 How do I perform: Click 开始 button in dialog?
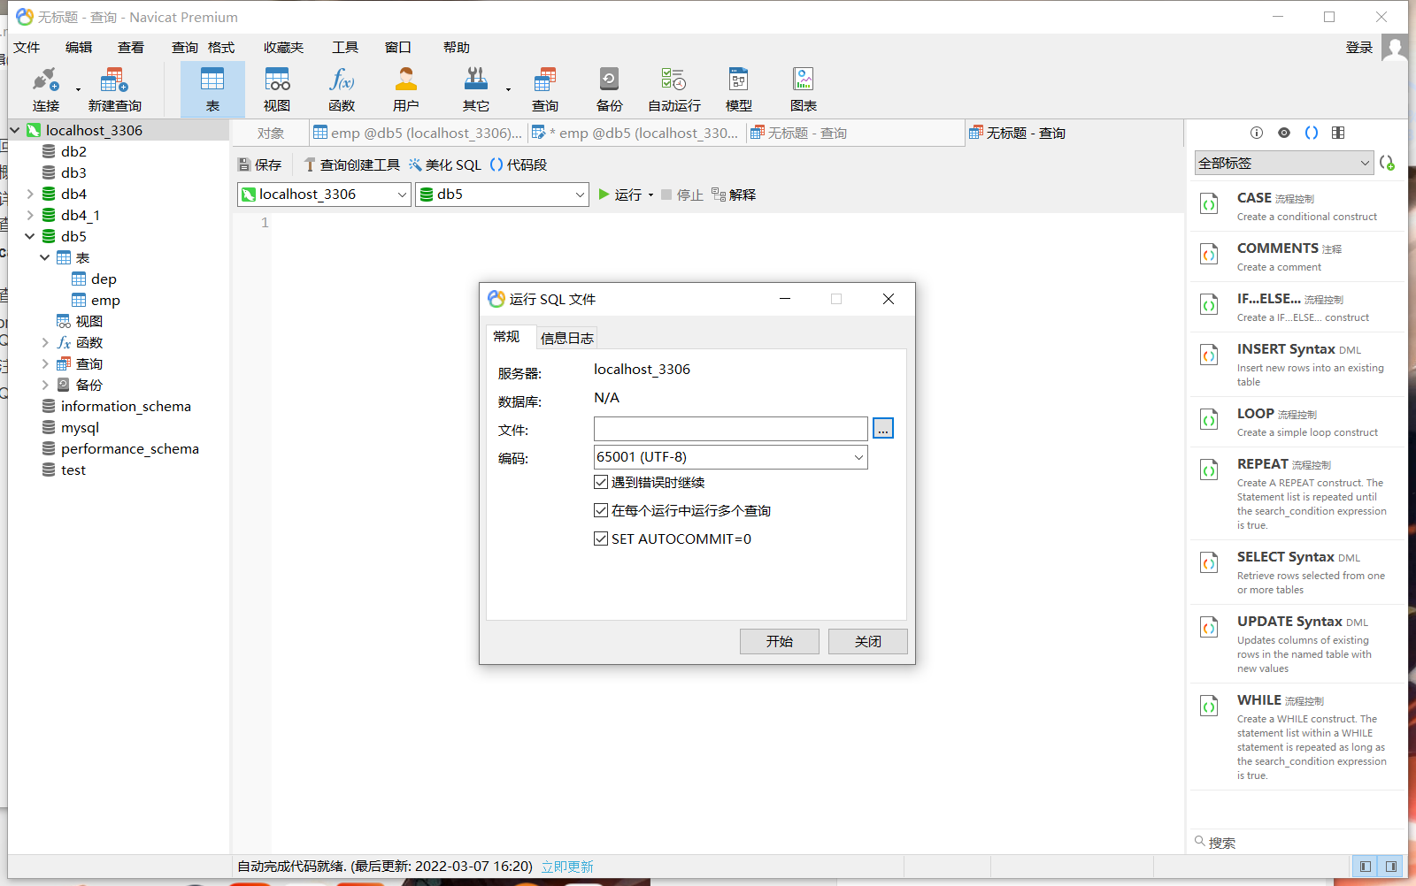click(780, 641)
